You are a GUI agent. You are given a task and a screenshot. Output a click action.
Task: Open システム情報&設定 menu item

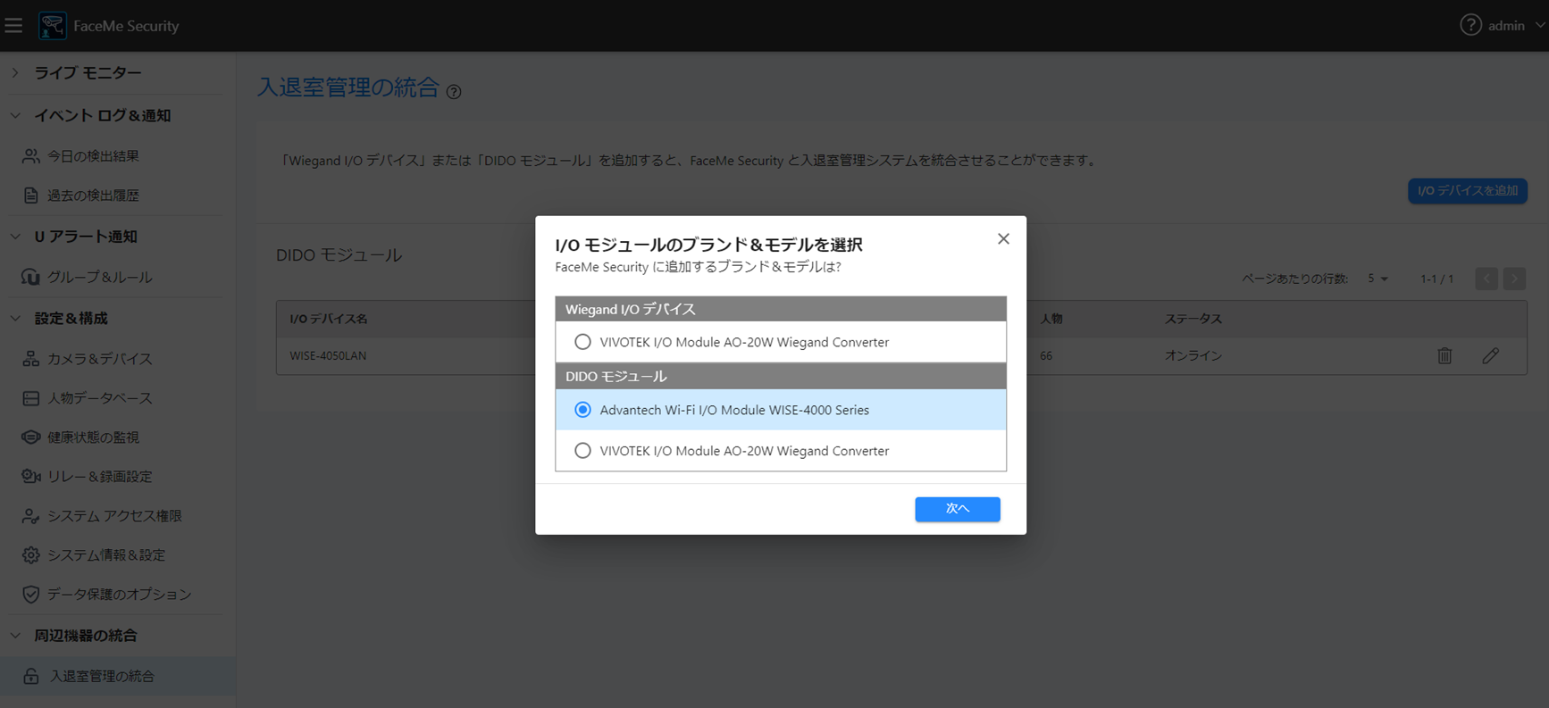[106, 555]
